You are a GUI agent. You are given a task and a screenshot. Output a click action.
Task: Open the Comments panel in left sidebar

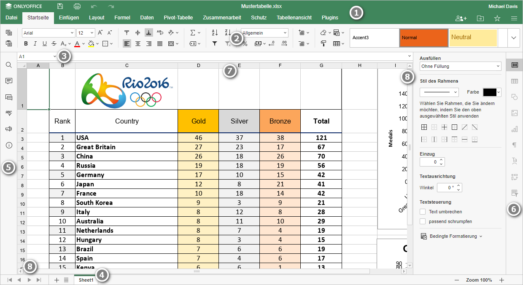[8, 81]
